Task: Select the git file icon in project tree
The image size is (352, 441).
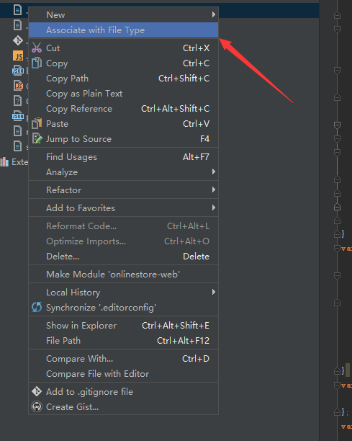Action: click(18, 40)
